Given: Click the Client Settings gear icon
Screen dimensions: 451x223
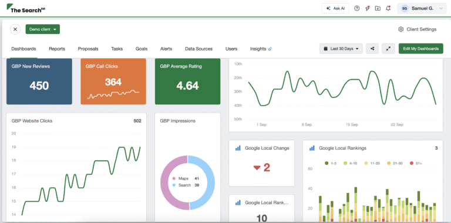Looking at the screenshot, I should click(400, 29).
